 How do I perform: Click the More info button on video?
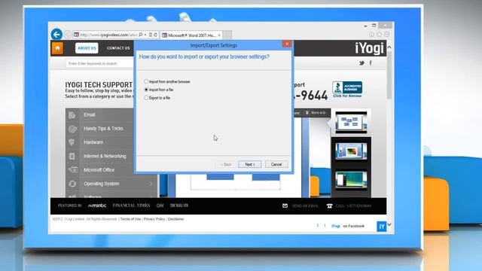point(316,113)
